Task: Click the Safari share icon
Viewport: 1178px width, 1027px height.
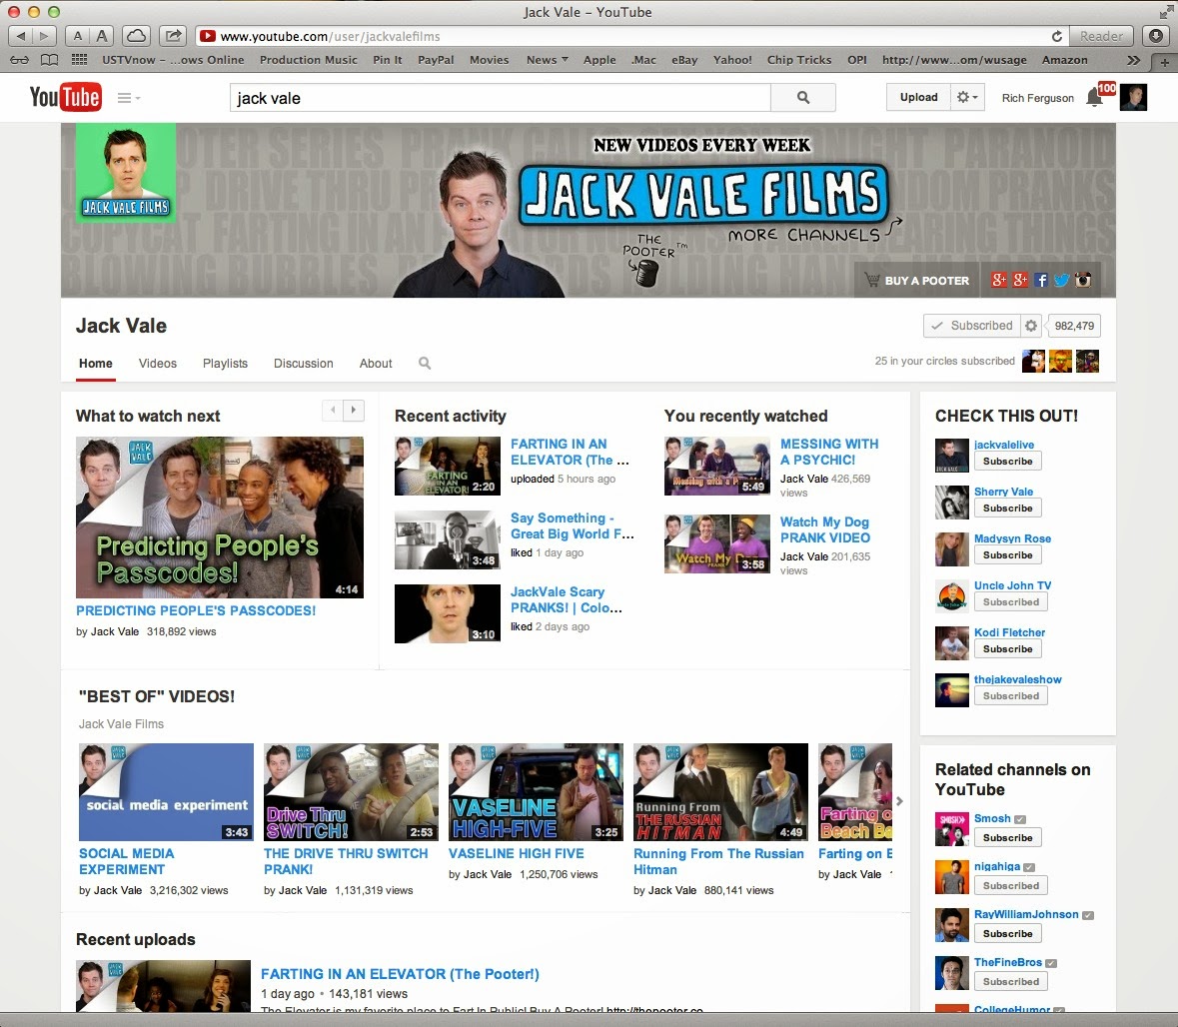Action: [x=174, y=36]
